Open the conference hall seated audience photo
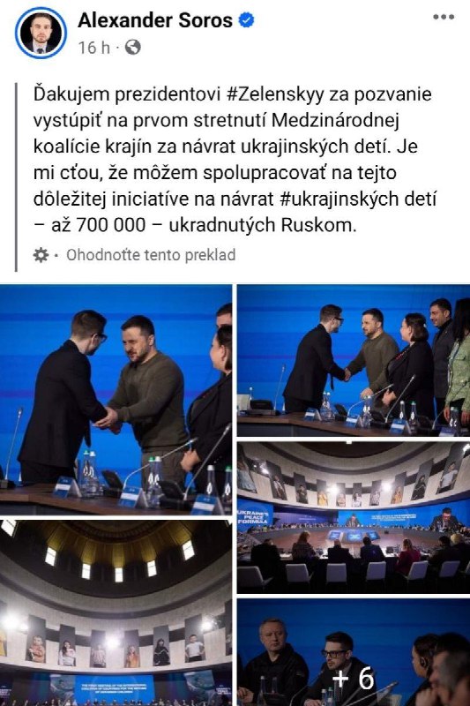This screenshot has width=470, height=706. tap(354, 518)
